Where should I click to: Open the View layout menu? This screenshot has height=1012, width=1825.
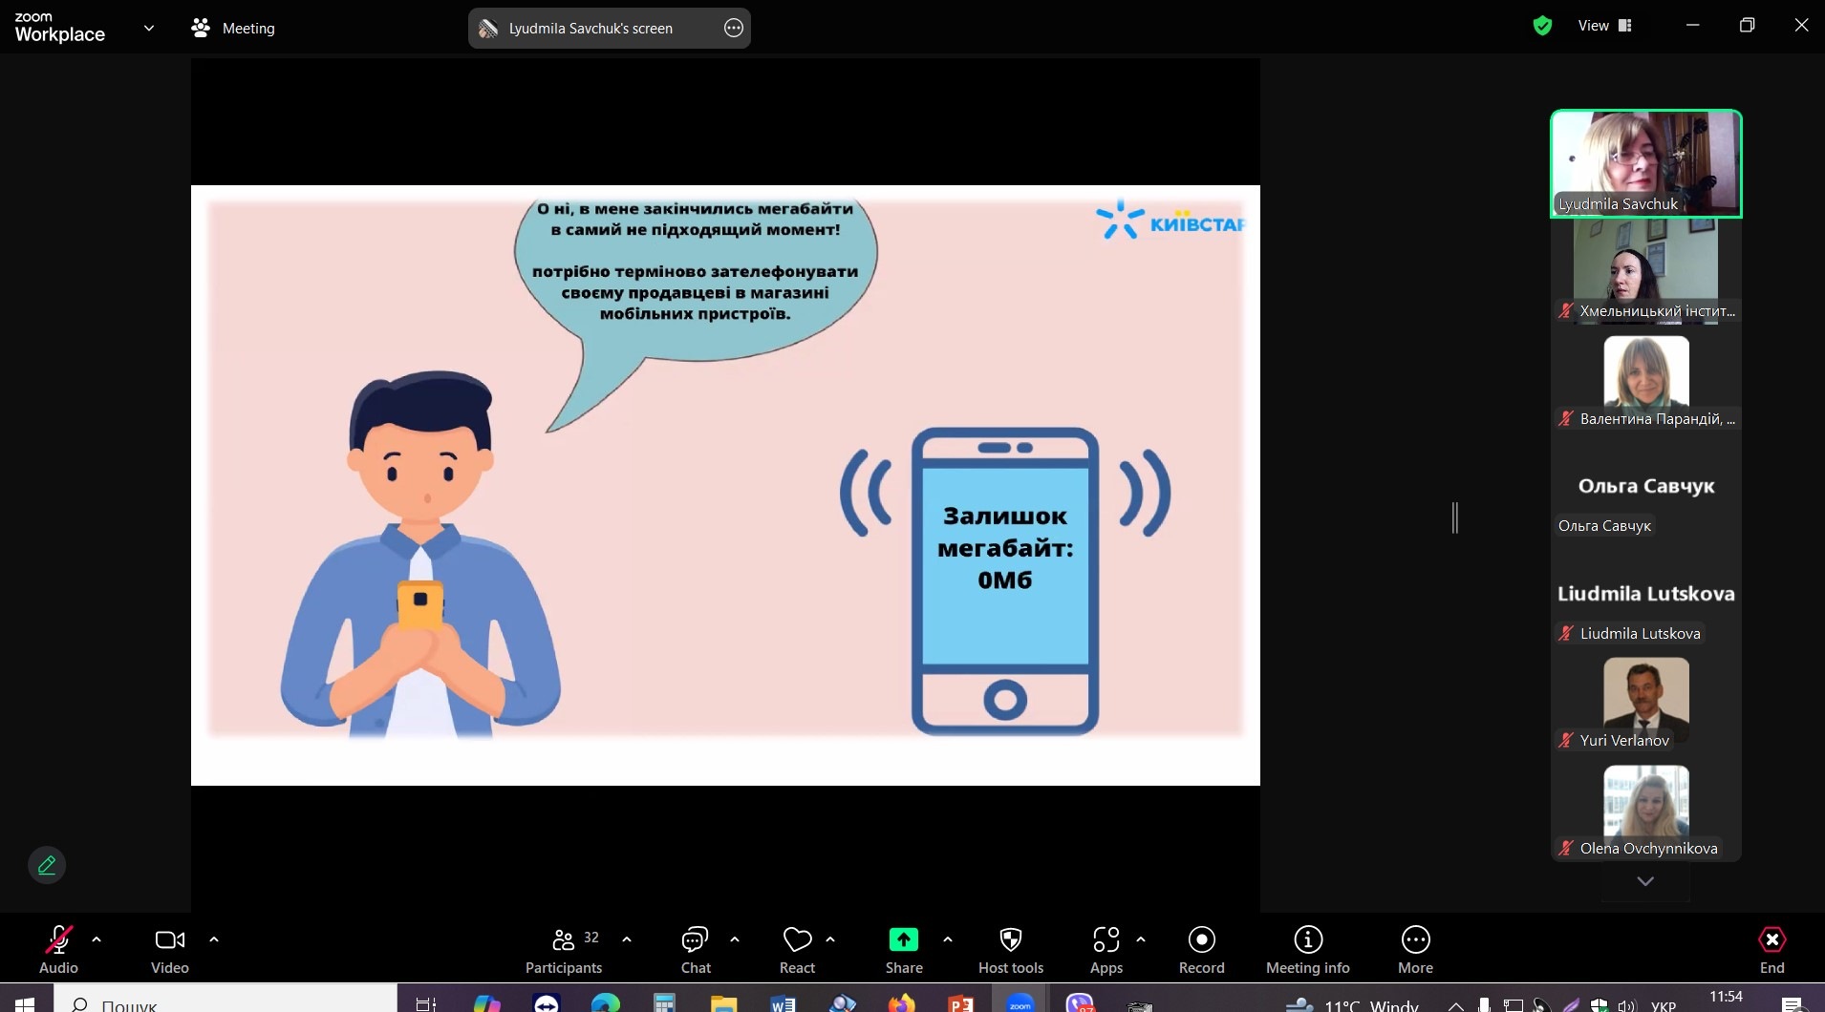1604,26
